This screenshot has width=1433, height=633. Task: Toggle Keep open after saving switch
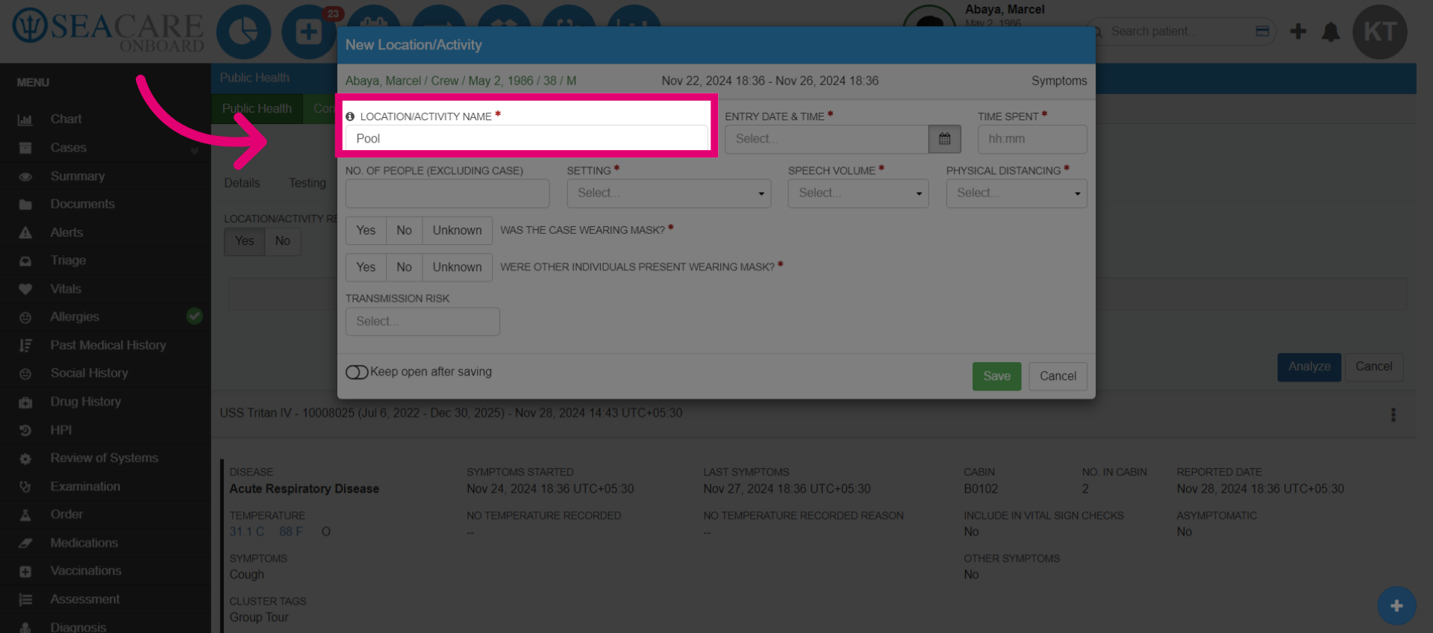[357, 372]
